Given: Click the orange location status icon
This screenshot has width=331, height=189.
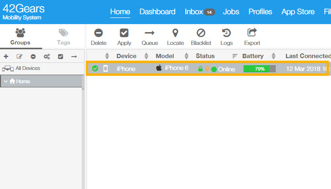Looking at the screenshot, I should click(207, 69).
